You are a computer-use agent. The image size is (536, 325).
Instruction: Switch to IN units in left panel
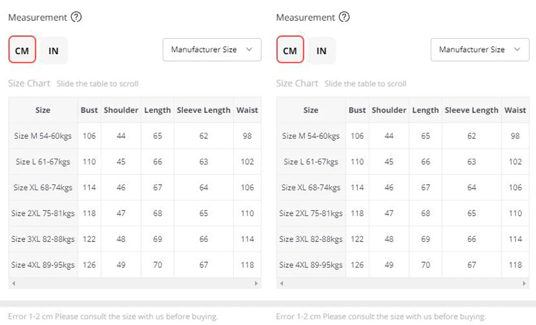(54, 50)
